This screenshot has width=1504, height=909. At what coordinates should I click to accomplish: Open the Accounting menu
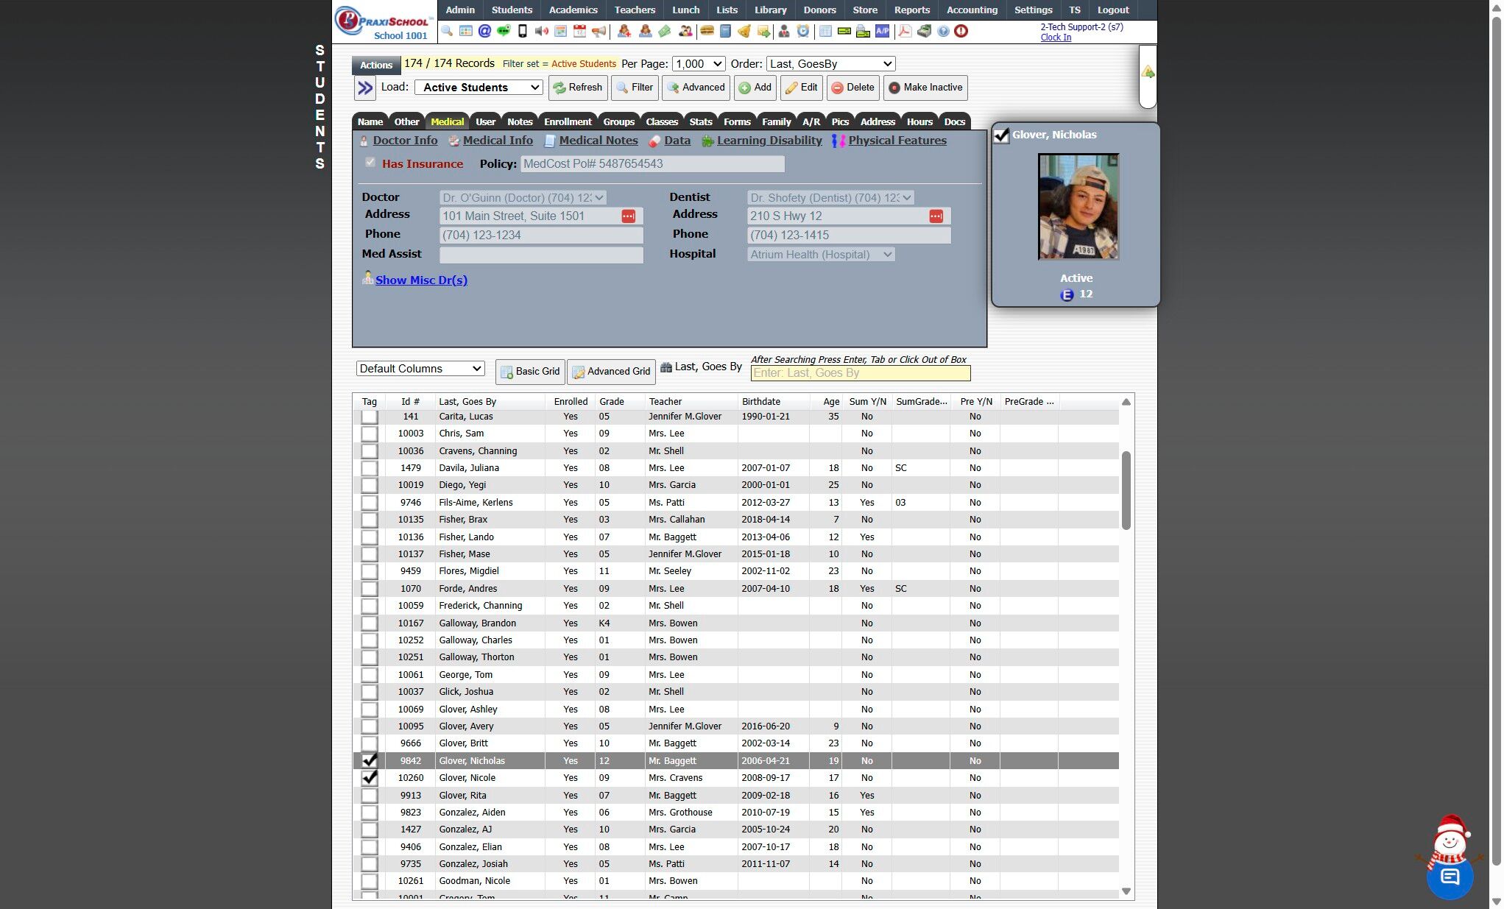point(971,10)
